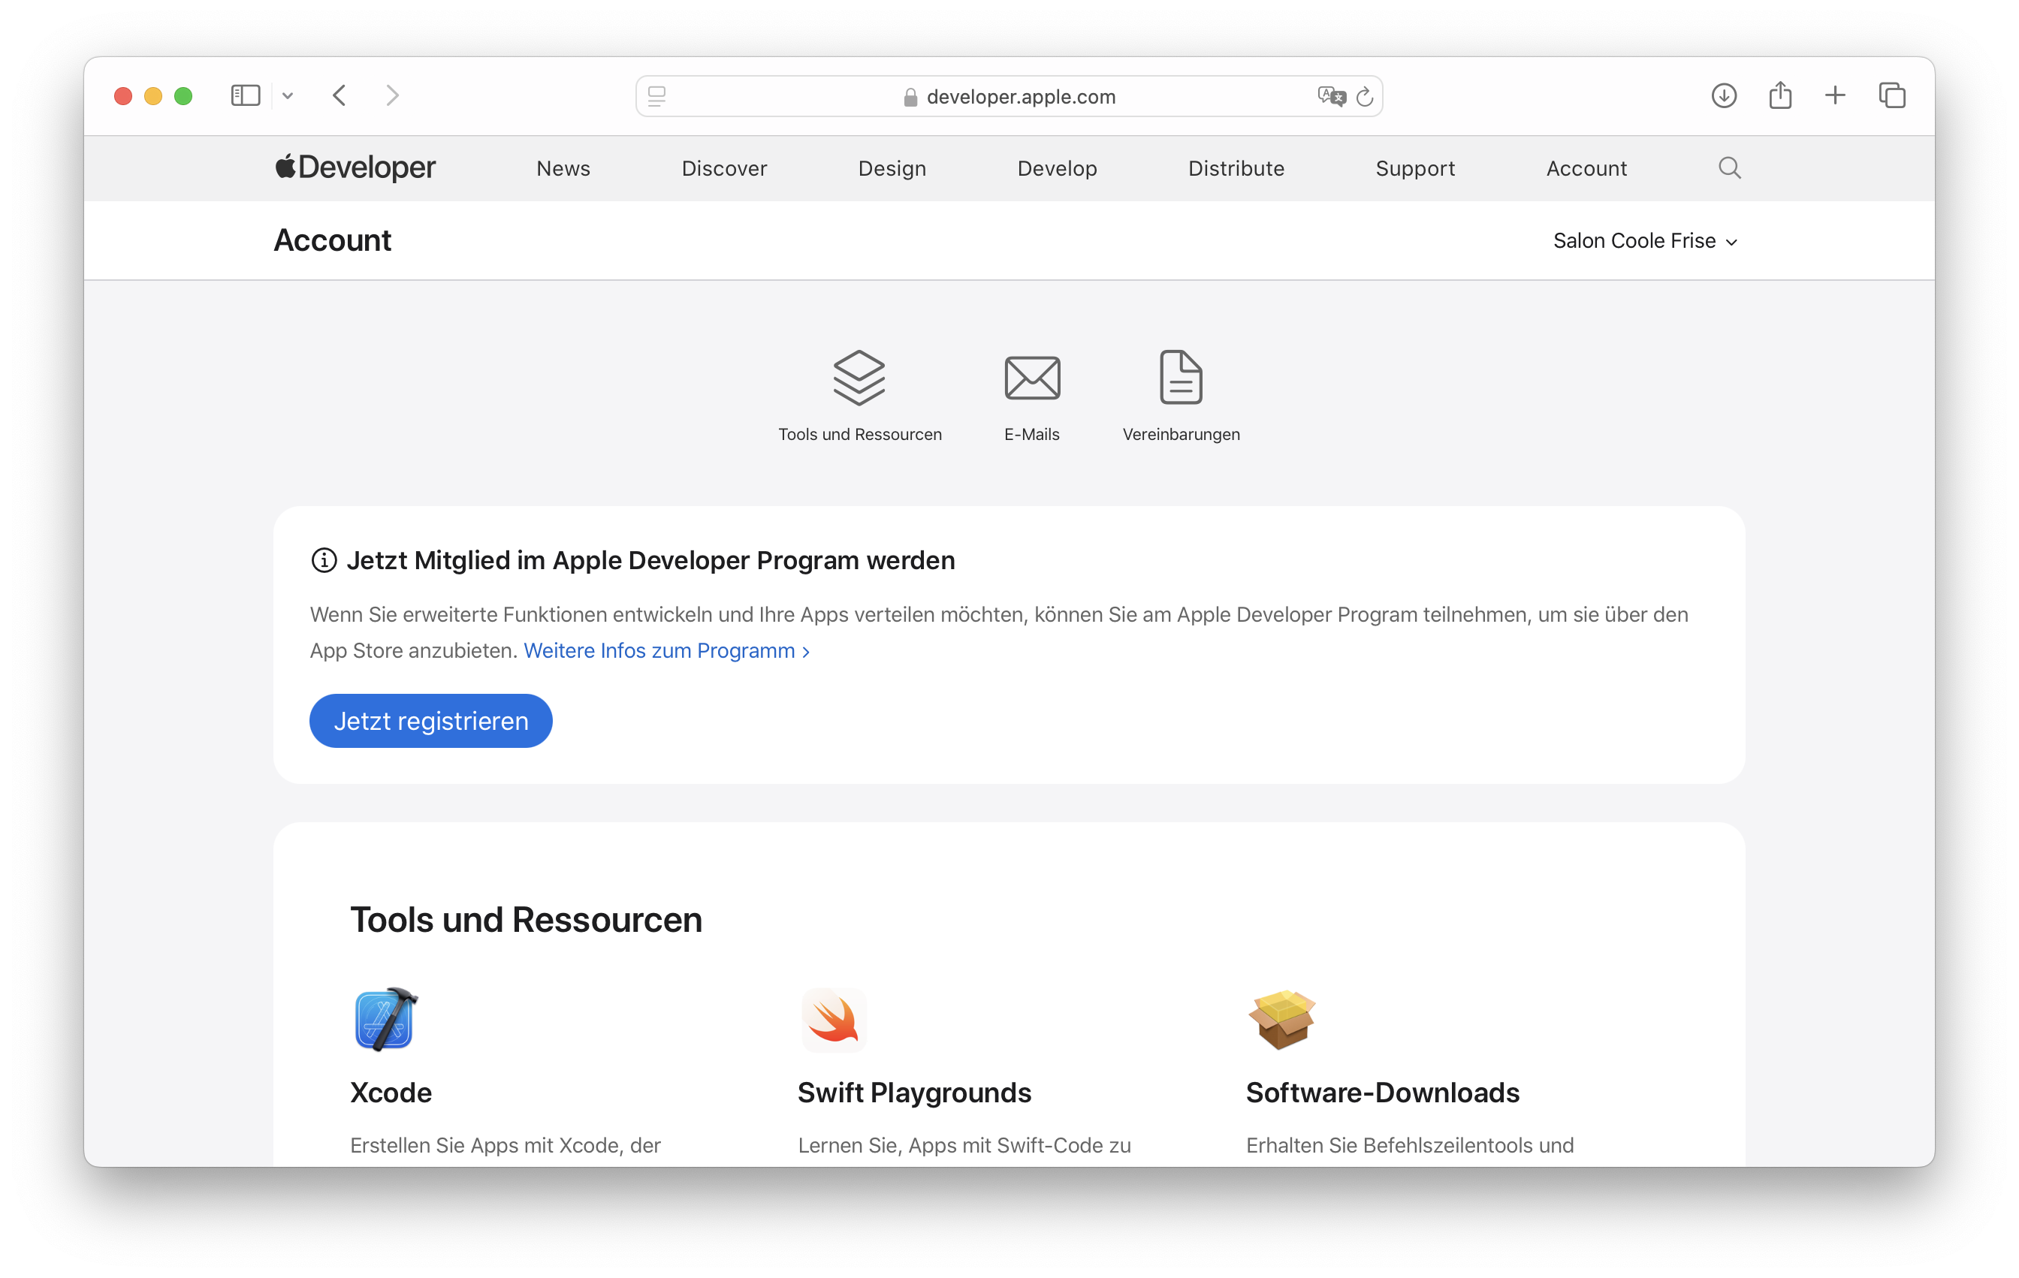Go forward to the next page

point(391,95)
